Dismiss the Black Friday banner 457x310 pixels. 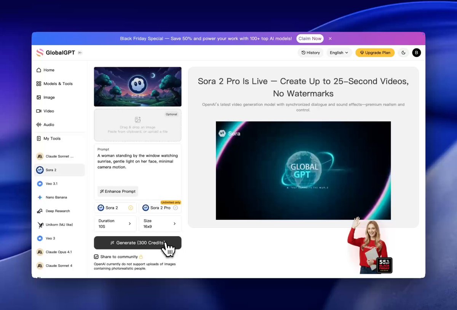point(330,38)
